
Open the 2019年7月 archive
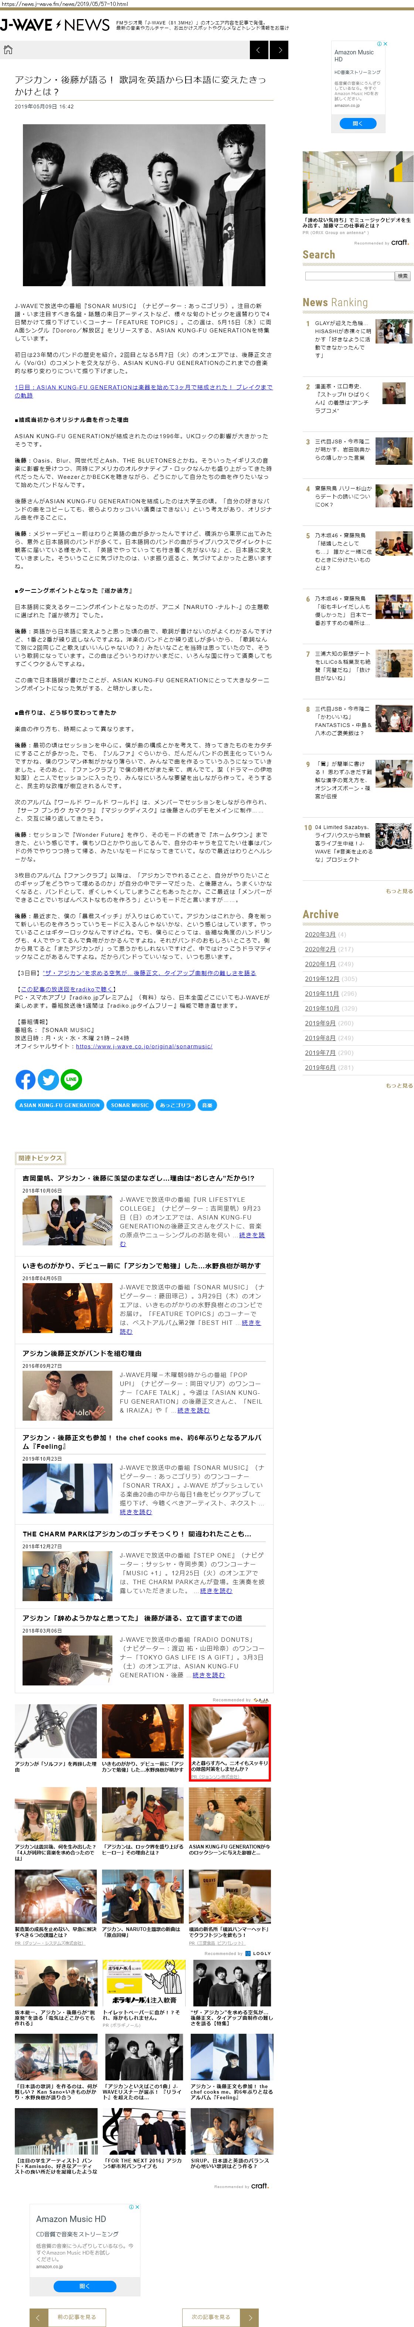click(x=320, y=1052)
